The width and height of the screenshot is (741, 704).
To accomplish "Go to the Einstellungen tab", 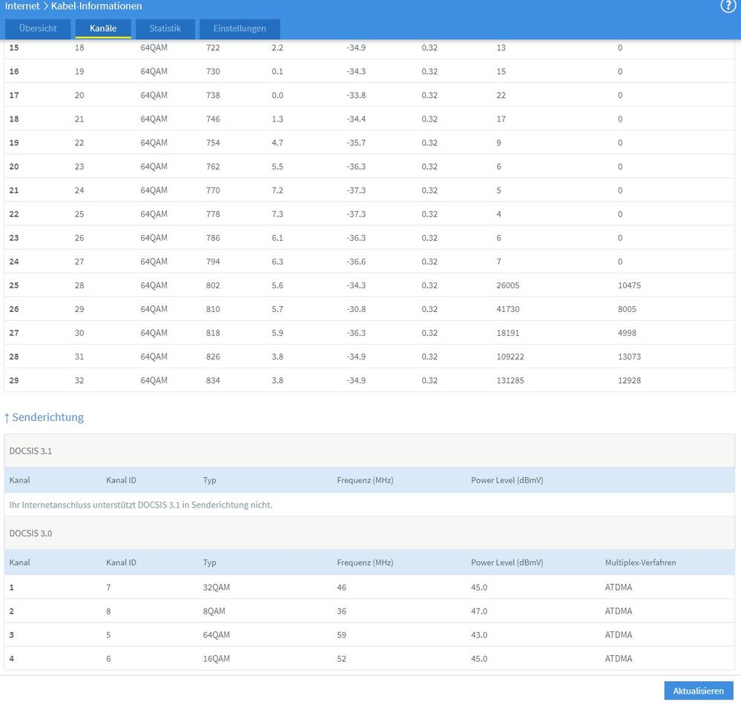I will pyautogui.click(x=240, y=29).
